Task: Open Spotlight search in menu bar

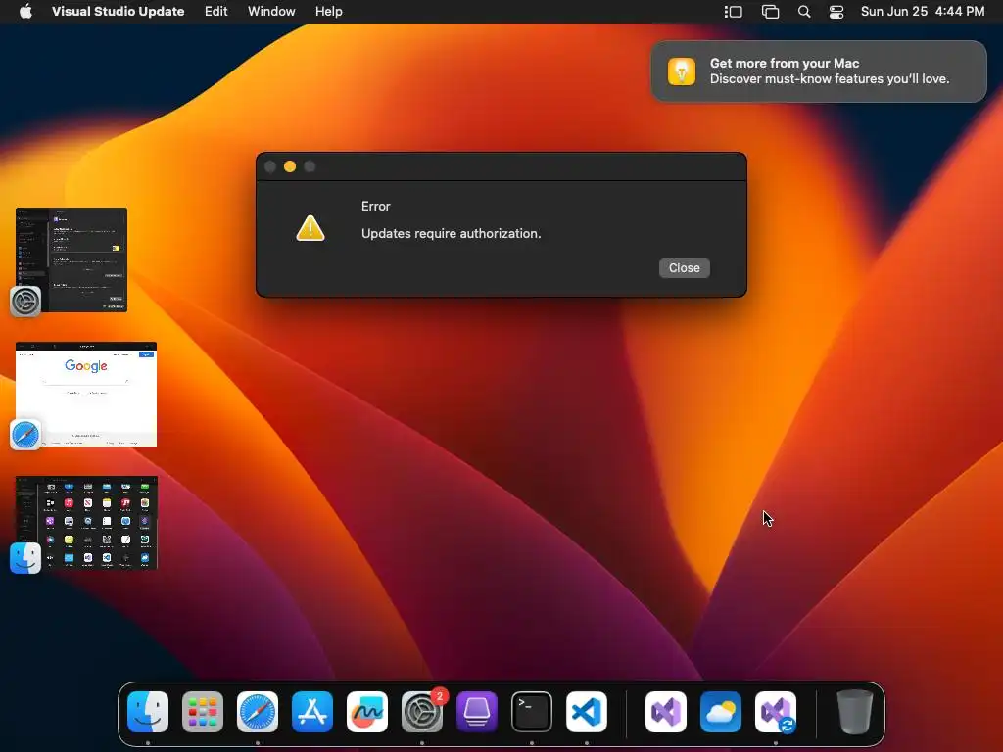Action: point(804,12)
